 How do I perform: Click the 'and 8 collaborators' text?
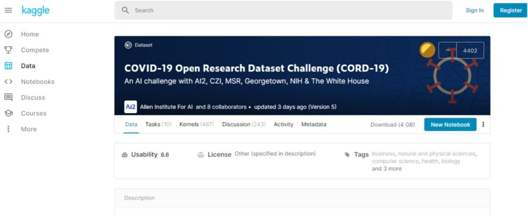tap(221, 107)
